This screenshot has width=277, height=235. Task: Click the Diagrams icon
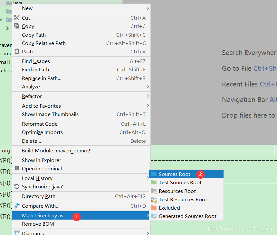click(x=17, y=233)
